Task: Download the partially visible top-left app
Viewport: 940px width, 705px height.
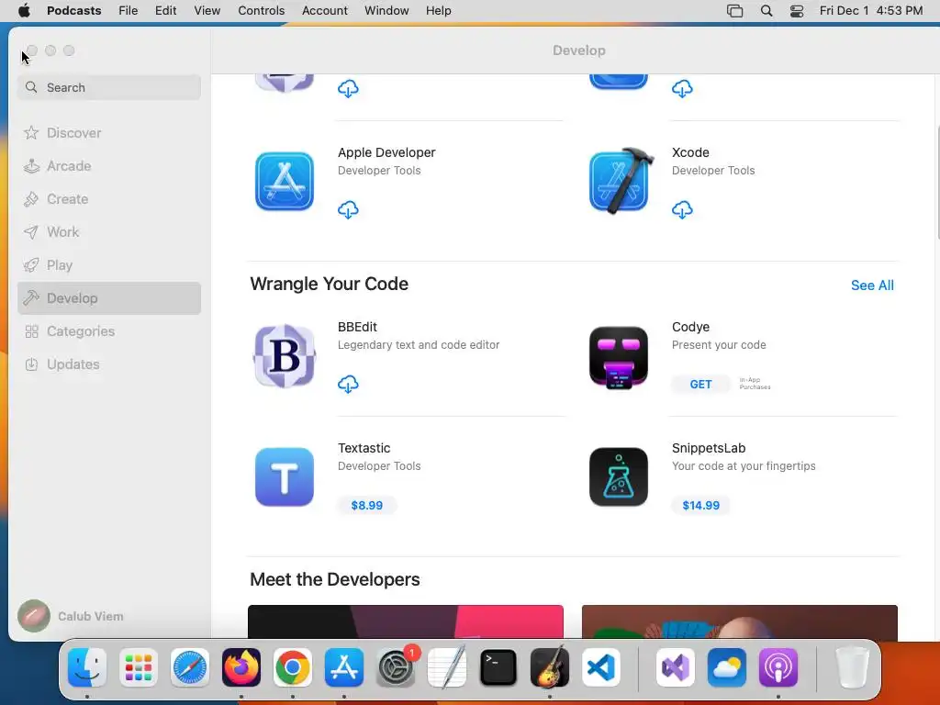Action: point(348,89)
